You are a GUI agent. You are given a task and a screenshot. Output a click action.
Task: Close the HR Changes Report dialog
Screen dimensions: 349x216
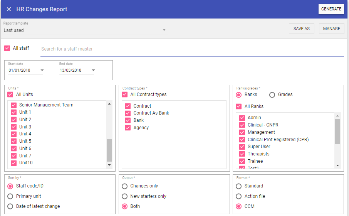click(x=9, y=9)
